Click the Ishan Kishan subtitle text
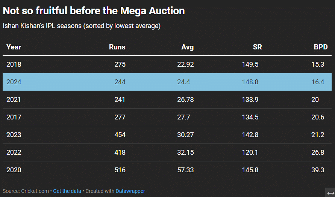This screenshot has height=197, width=335. [82, 26]
